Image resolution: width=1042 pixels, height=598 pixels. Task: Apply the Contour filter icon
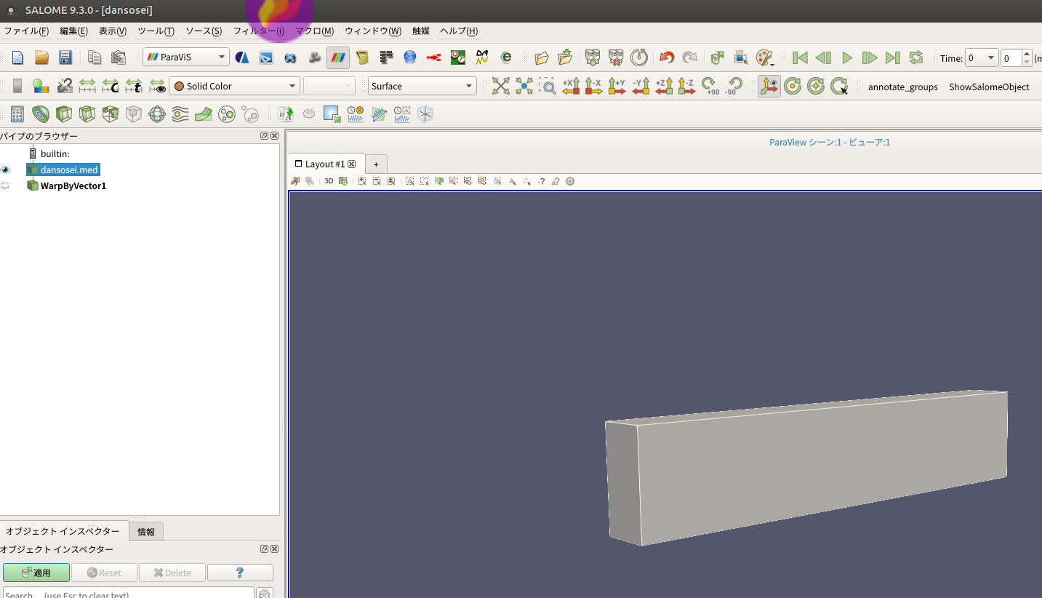[41, 114]
